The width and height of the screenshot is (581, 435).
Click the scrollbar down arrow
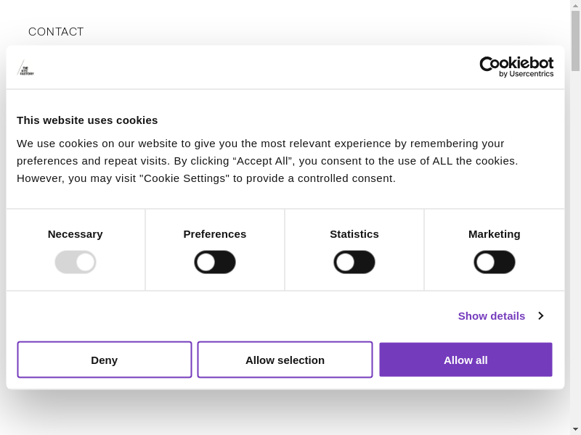[575, 429]
